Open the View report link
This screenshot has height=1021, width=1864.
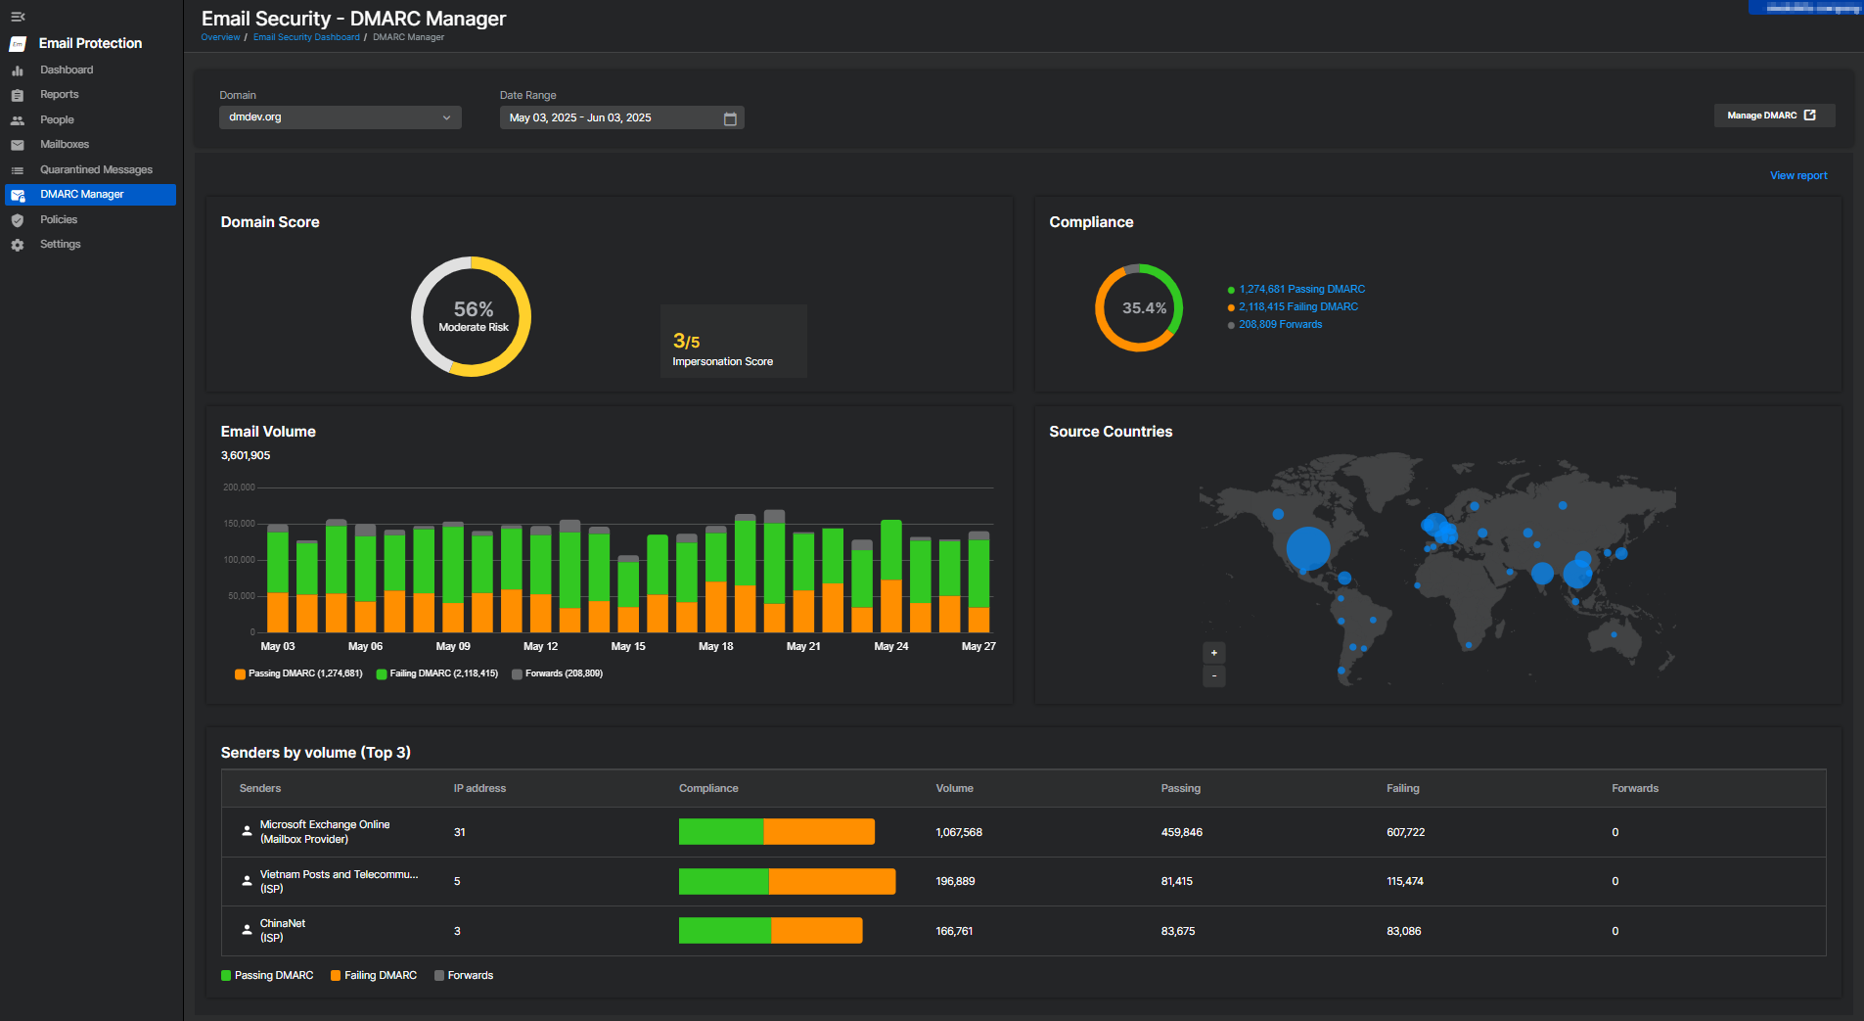1797,176
